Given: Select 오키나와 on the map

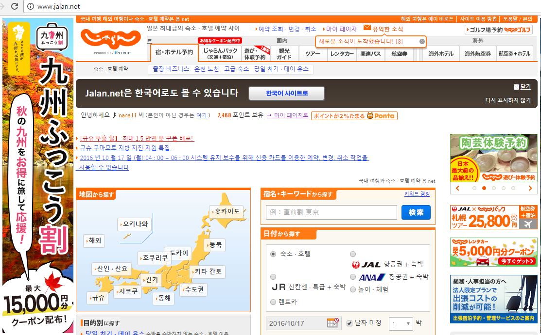Looking at the screenshot, I should (135, 224).
